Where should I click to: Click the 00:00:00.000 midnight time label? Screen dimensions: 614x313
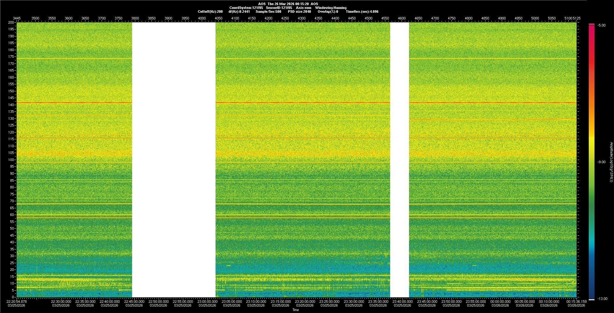pos(500,301)
